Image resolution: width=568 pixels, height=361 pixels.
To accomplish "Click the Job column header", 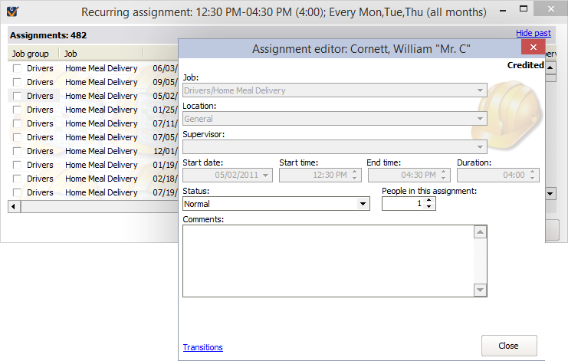I will tap(100, 54).
